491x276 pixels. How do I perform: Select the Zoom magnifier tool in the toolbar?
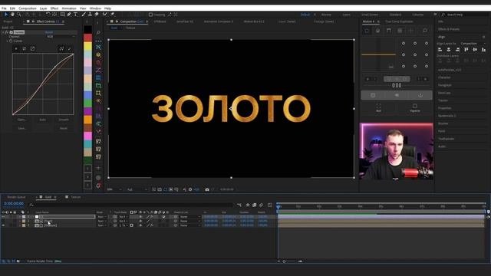(18, 15)
